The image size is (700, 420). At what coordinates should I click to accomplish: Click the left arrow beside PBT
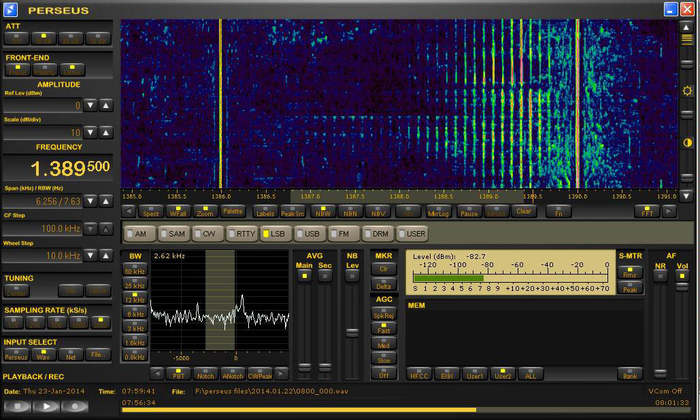[156, 374]
